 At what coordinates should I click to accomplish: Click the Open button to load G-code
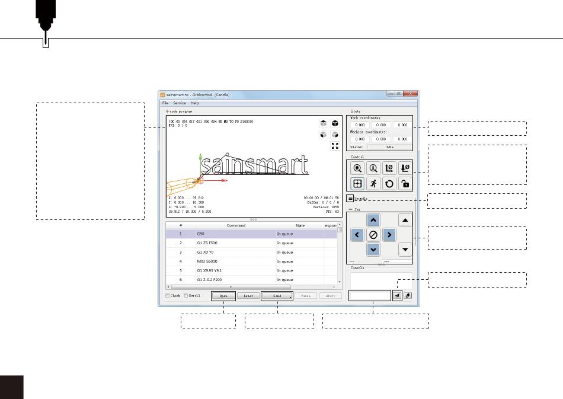point(223,295)
